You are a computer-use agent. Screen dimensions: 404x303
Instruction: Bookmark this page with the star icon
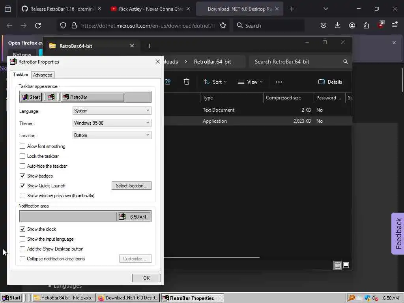click(x=223, y=26)
